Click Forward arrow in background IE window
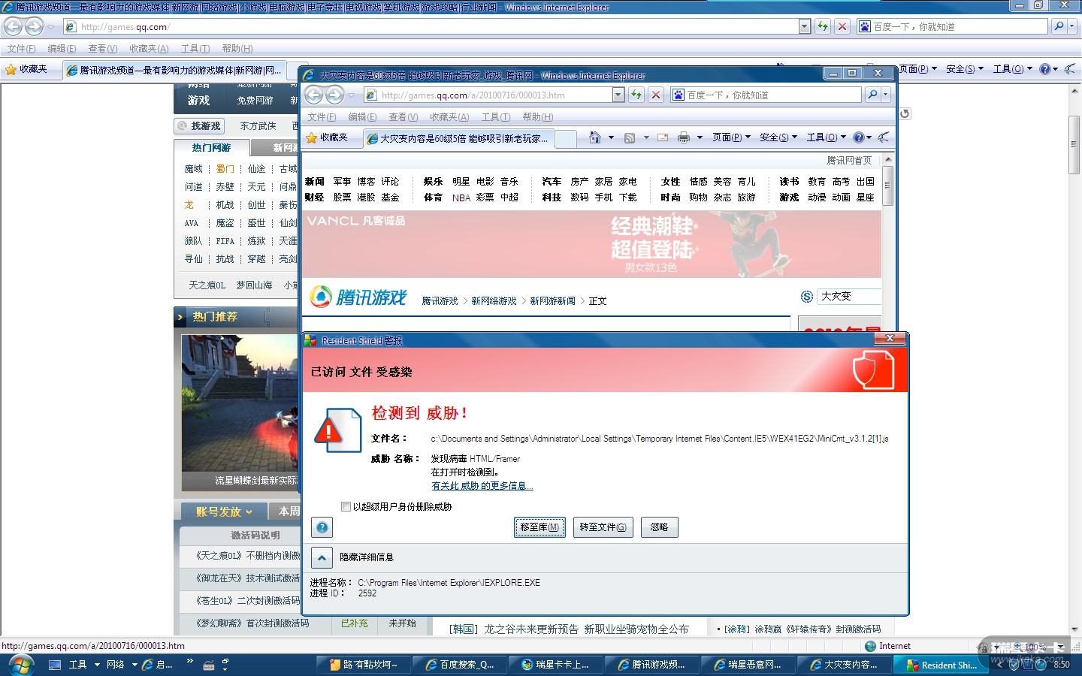 pyautogui.click(x=34, y=26)
